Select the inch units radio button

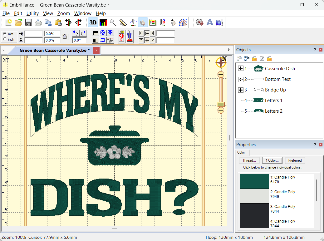coord(5,39)
